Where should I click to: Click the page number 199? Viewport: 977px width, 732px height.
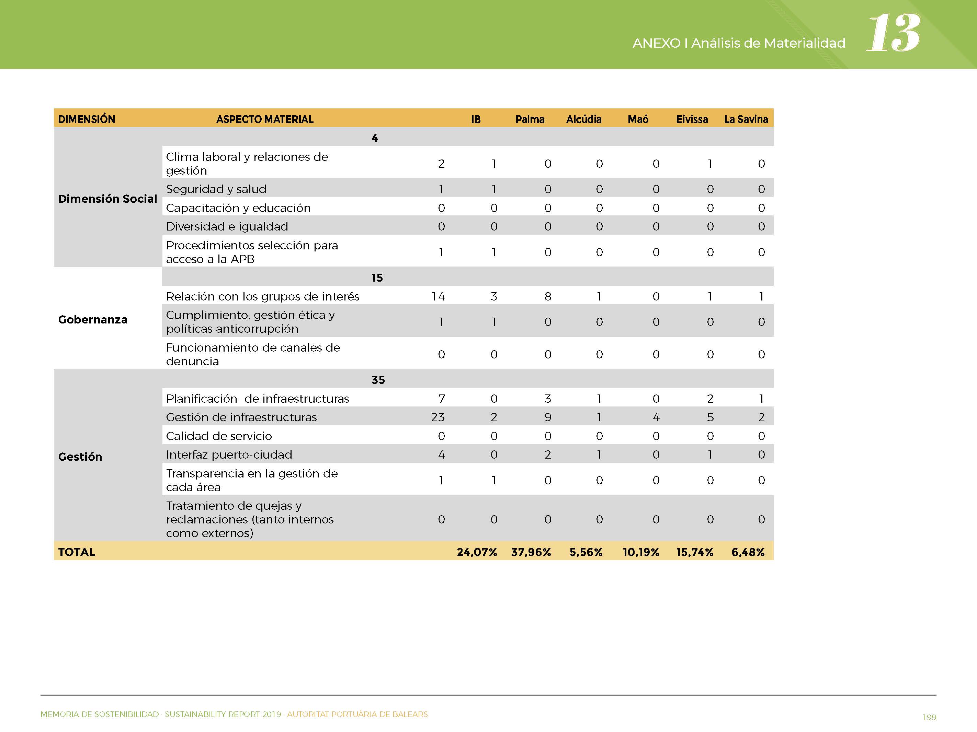pos(929,717)
